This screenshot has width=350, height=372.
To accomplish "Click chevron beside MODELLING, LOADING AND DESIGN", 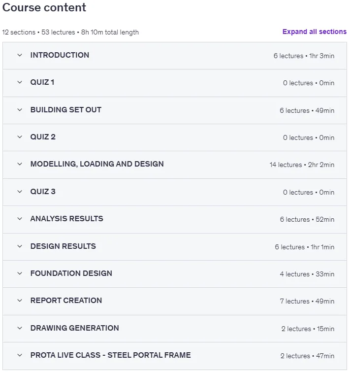I will pos(20,164).
